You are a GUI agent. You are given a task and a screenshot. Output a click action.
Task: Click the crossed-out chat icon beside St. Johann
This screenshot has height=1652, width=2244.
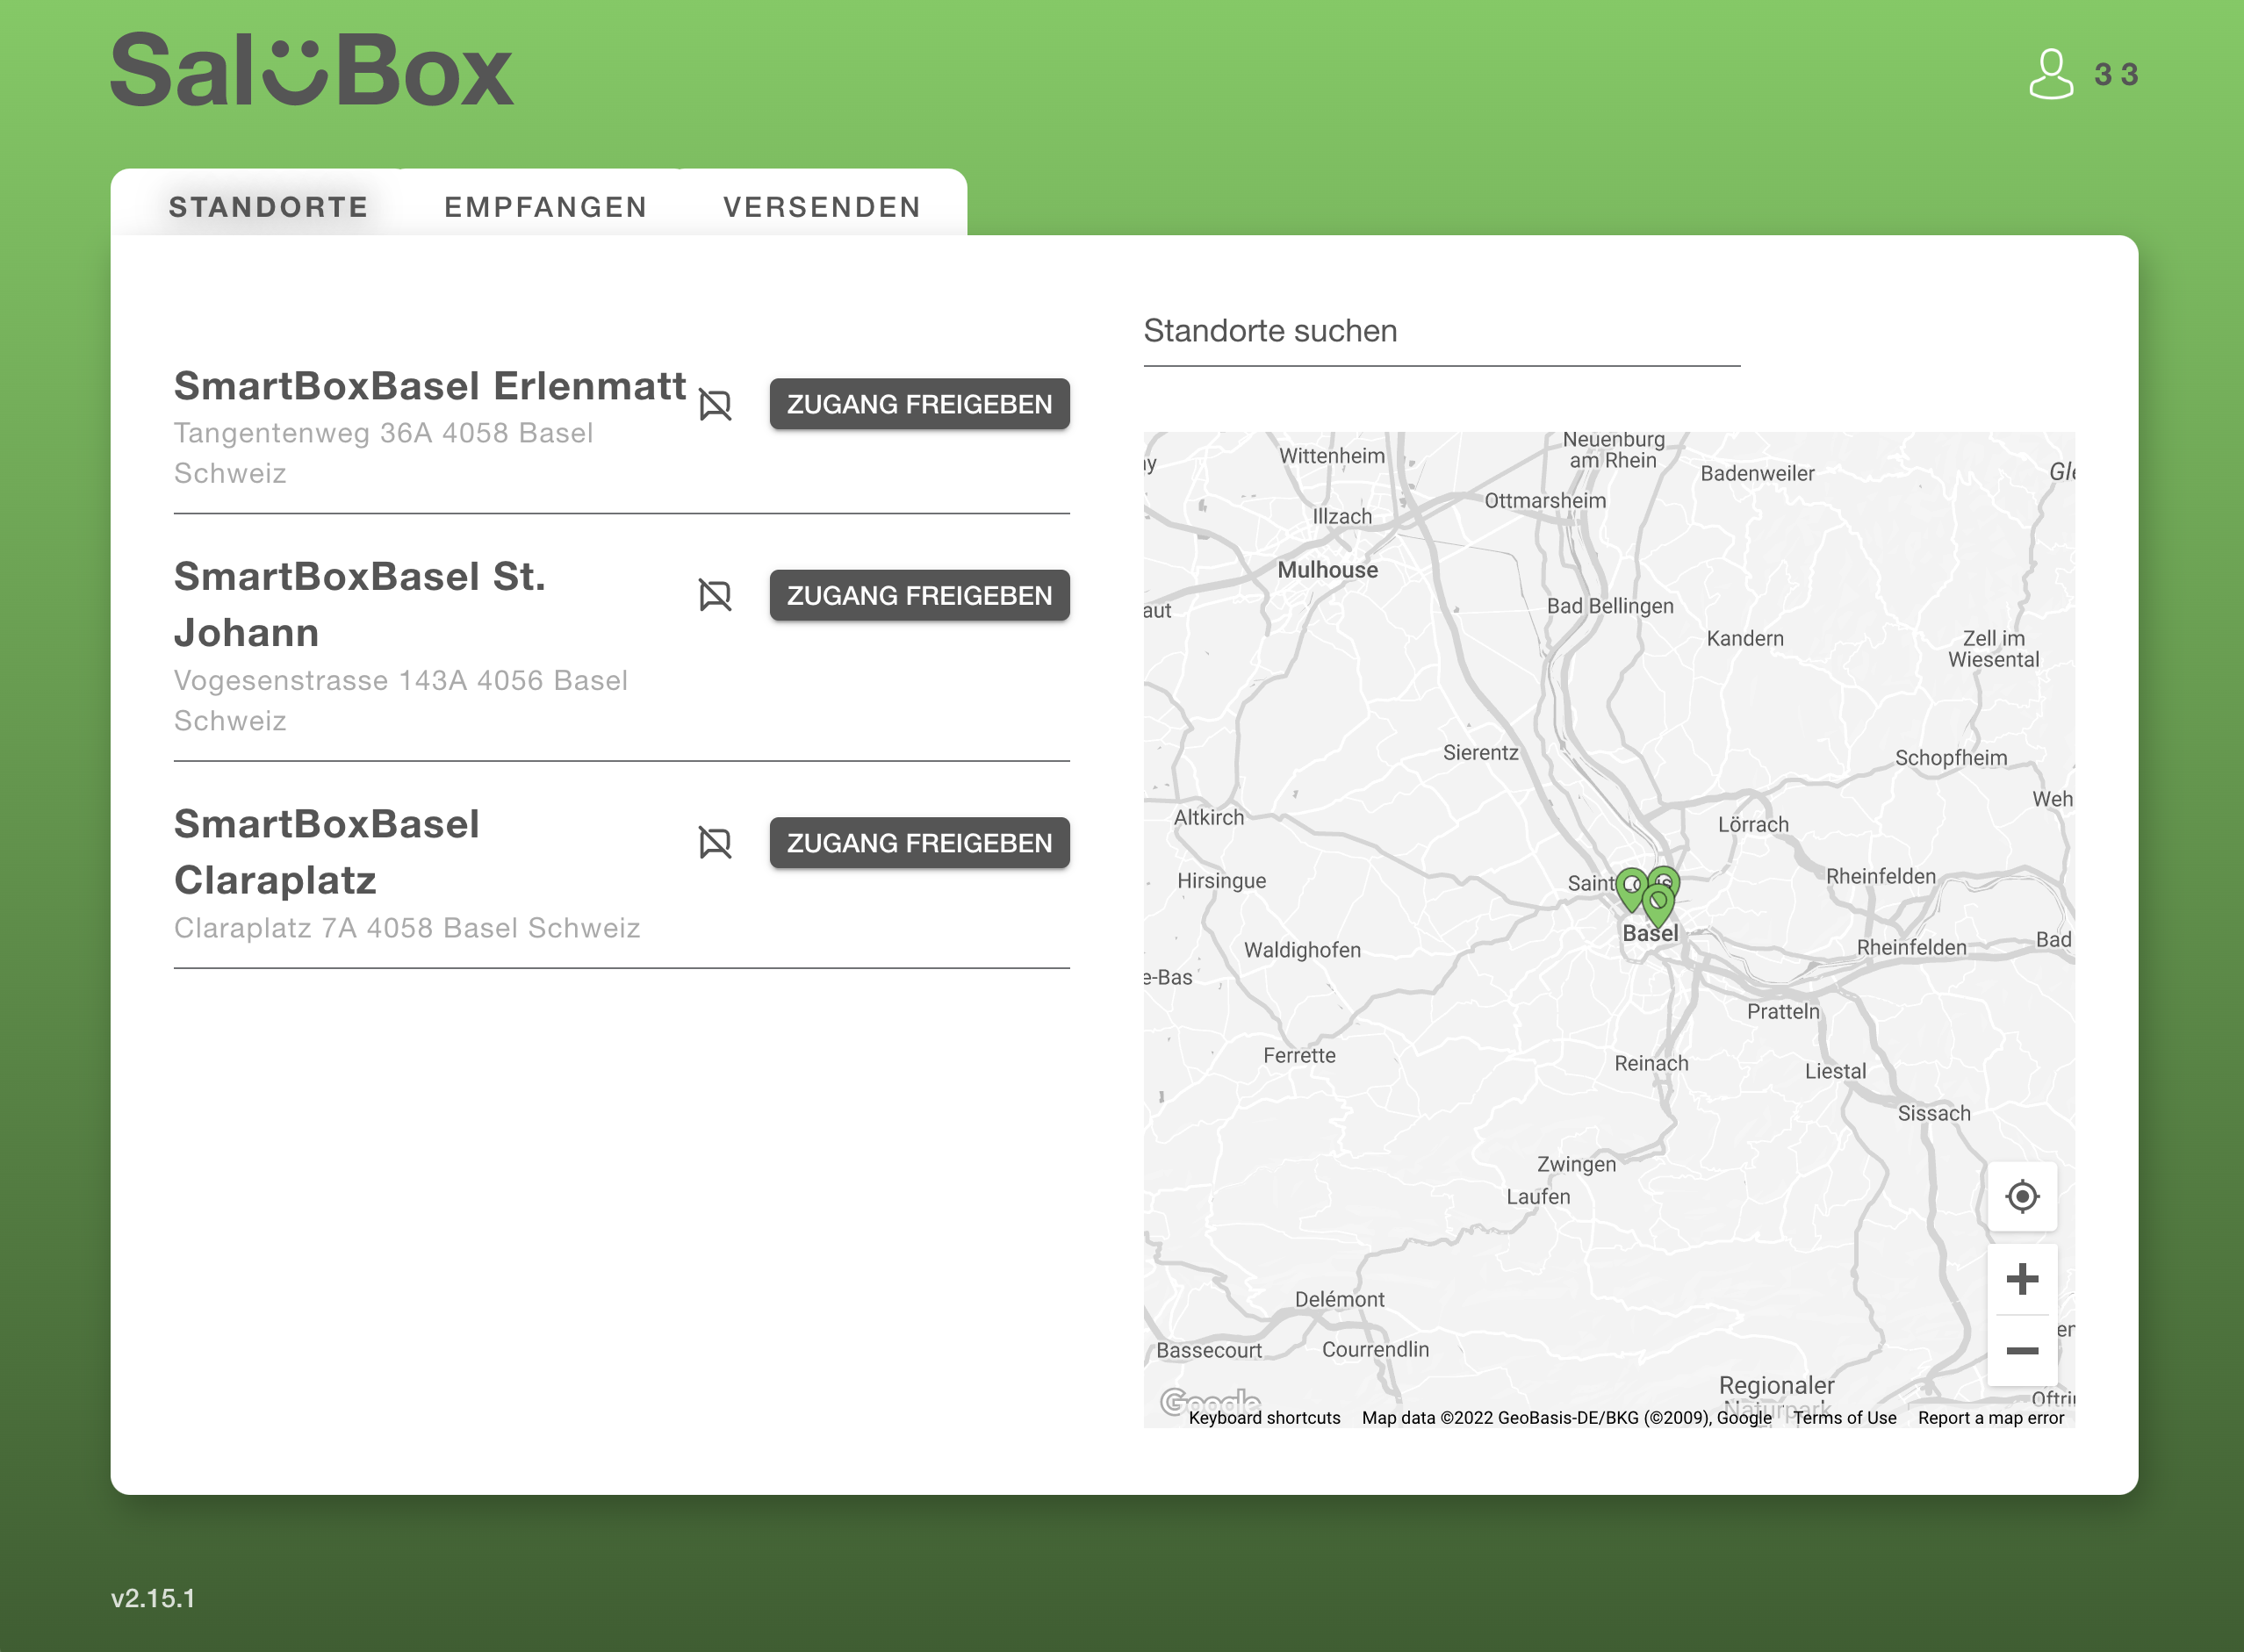click(x=715, y=596)
